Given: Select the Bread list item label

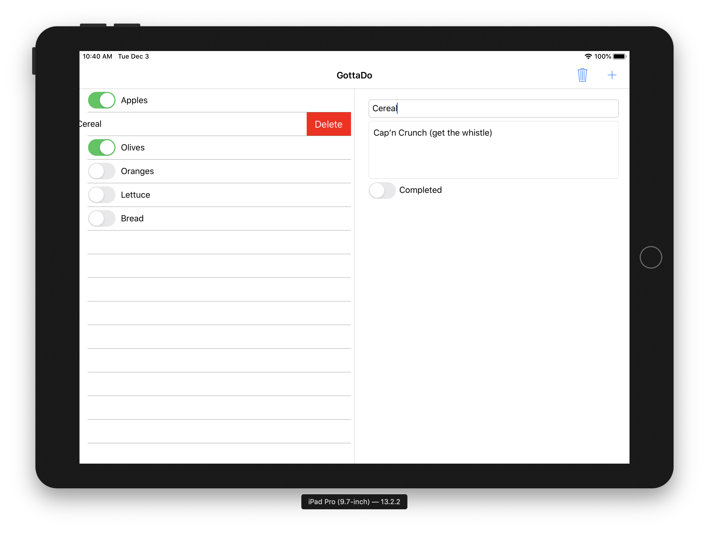Looking at the screenshot, I should 132,219.
